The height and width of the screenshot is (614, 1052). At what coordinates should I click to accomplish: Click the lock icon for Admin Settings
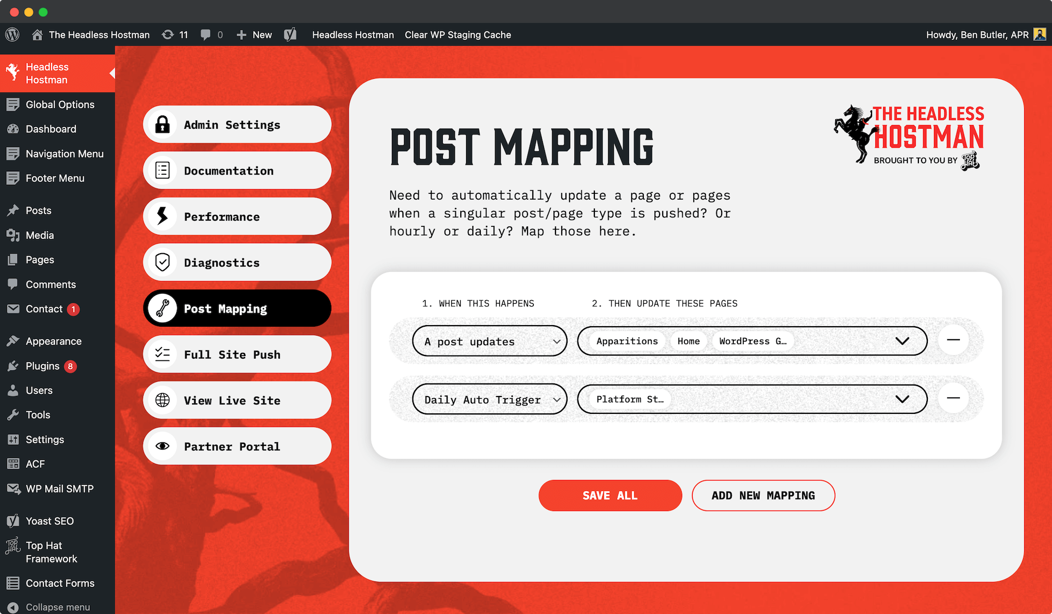(163, 125)
